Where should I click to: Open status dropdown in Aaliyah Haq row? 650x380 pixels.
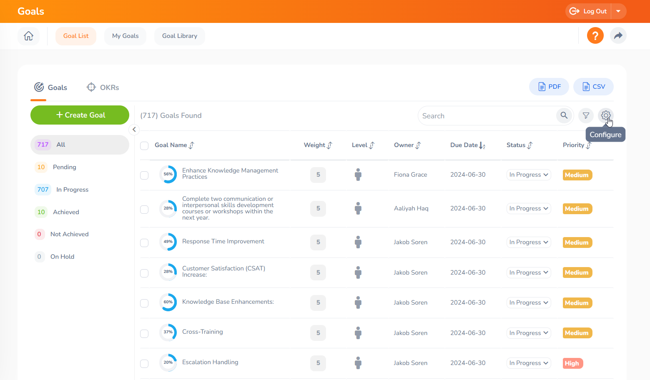[x=529, y=208]
